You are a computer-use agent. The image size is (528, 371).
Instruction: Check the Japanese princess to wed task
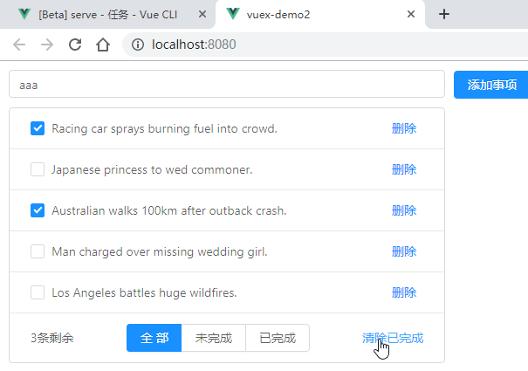38,169
